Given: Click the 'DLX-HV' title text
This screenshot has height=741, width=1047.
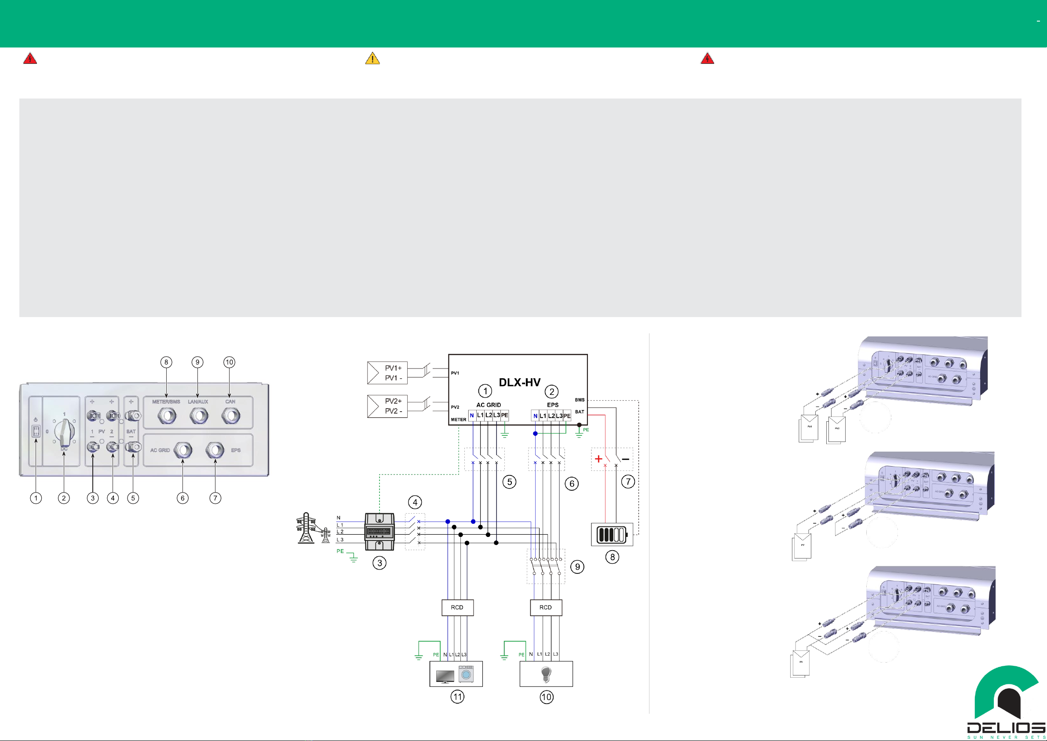Looking at the screenshot, I should (x=519, y=382).
